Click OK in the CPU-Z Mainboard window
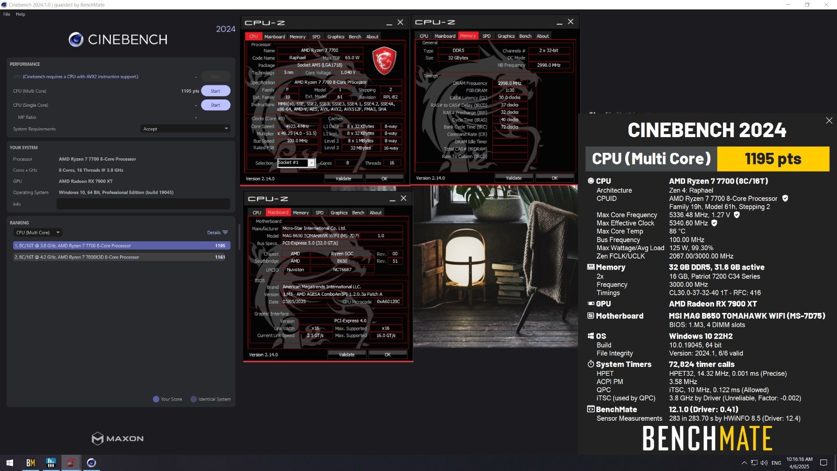This screenshot has height=471, width=837. point(388,354)
